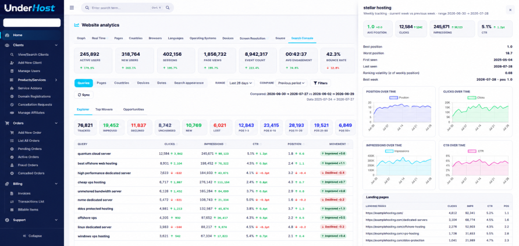This screenshot has width=519, height=246.
Task: Click the Cancelled Orders icon
Action: click(12, 173)
